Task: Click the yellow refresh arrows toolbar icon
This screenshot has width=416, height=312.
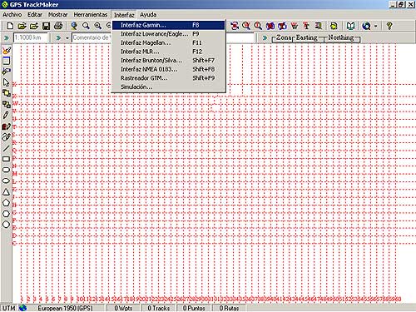Action: click(334, 26)
